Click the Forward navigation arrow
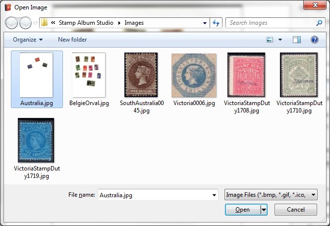 [25, 23]
